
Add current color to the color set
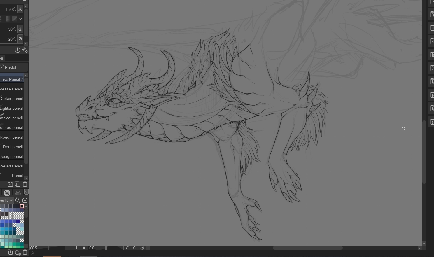pyautogui.click(x=17, y=253)
